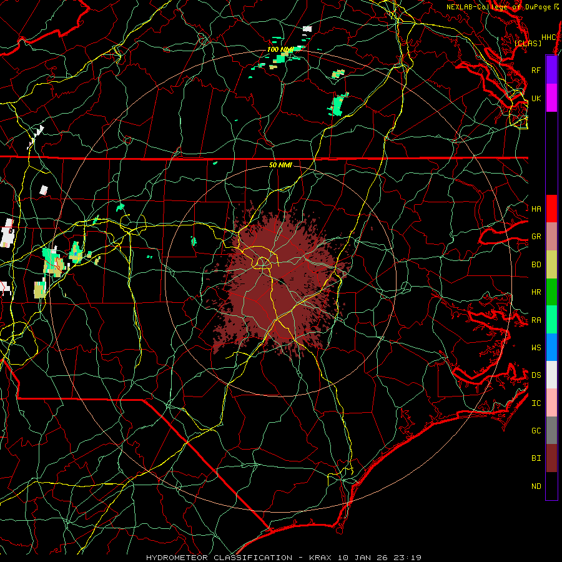Click the red HA legend color swatch
Viewport: 562px width, 562px height.
(x=551, y=209)
